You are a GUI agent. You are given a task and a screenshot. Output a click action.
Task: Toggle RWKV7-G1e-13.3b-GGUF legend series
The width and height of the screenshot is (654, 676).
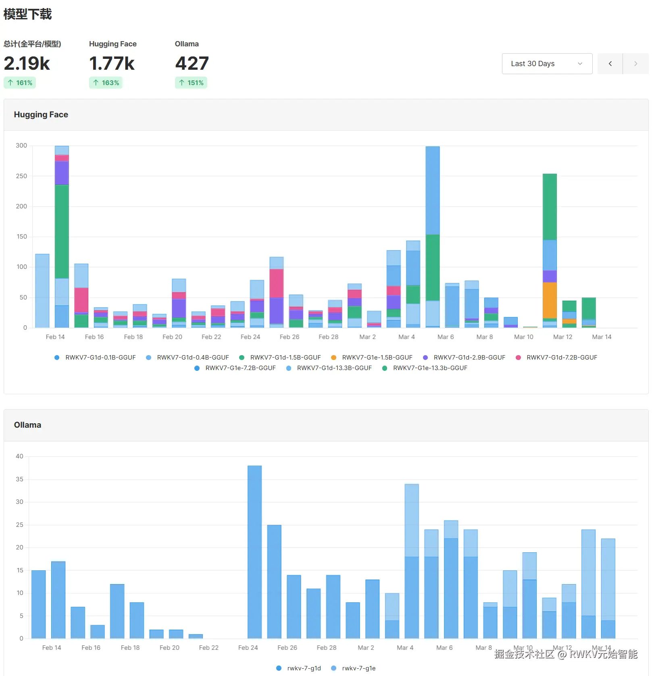pos(425,368)
